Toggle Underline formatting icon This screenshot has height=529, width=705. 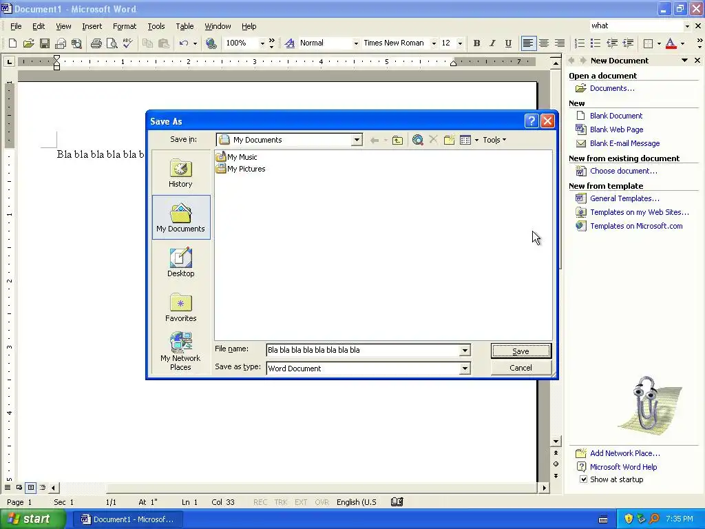(x=508, y=43)
